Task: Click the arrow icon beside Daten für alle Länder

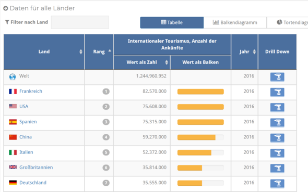Action: 6,8
